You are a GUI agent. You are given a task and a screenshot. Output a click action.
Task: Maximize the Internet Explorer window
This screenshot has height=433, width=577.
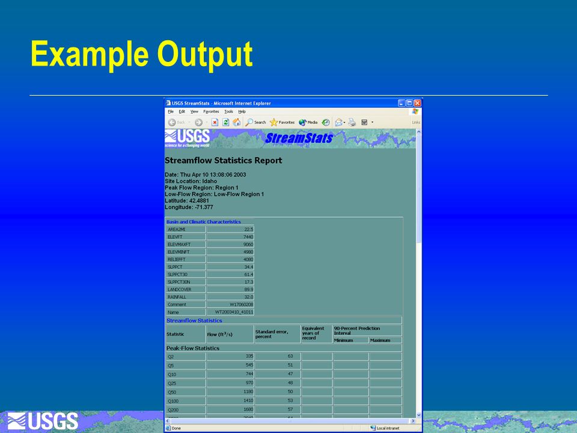(409, 103)
